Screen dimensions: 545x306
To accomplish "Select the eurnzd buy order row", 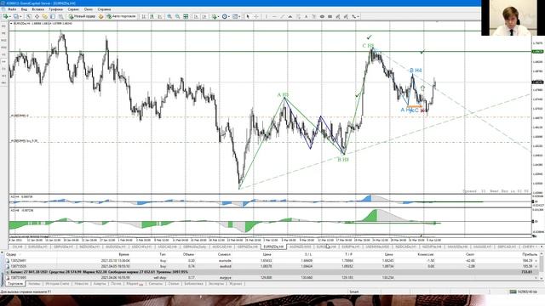I will click(271, 260).
